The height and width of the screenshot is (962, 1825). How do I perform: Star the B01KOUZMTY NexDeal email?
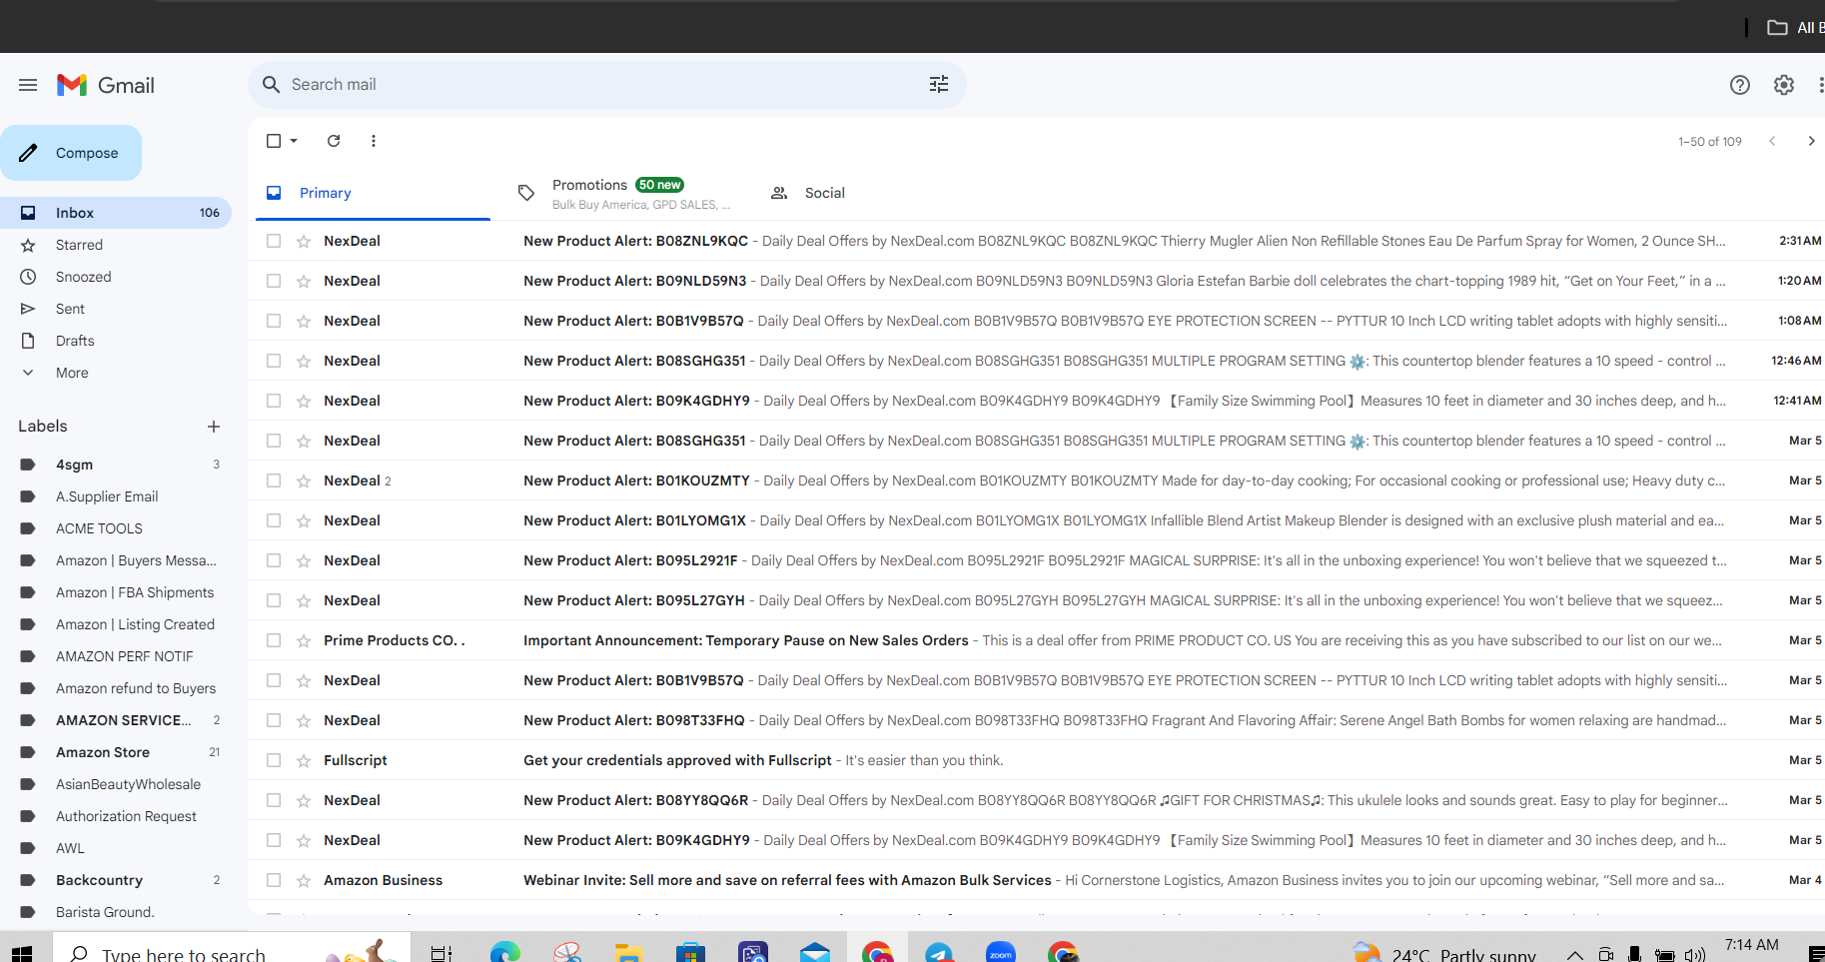click(x=304, y=481)
